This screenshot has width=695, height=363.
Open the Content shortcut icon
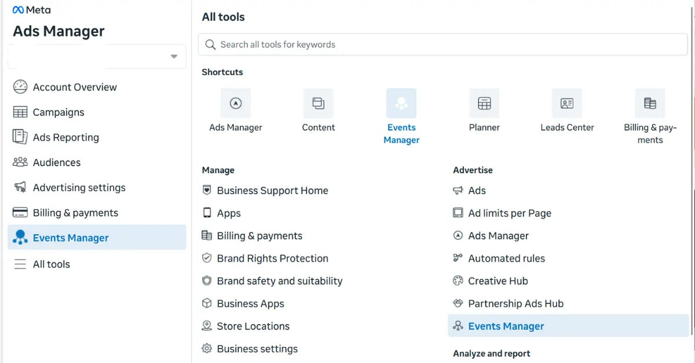point(318,103)
